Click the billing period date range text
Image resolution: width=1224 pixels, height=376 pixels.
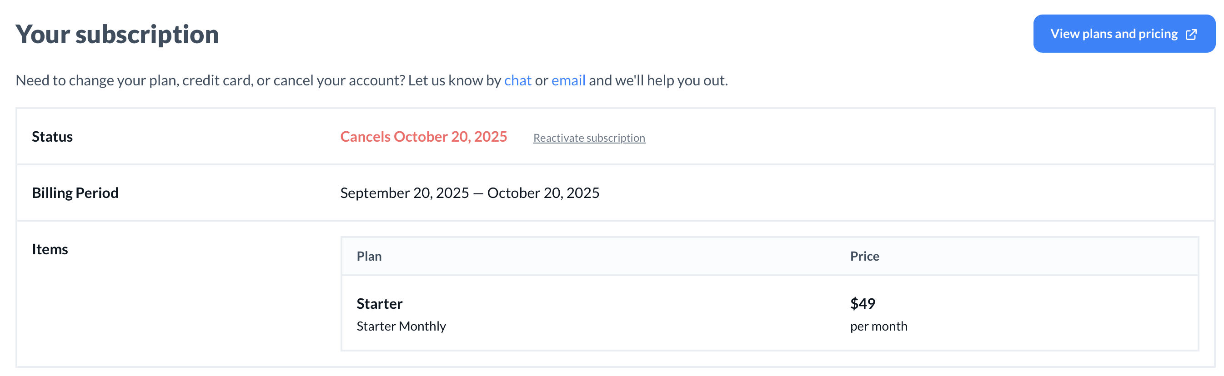pyautogui.click(x=469, y=193)
